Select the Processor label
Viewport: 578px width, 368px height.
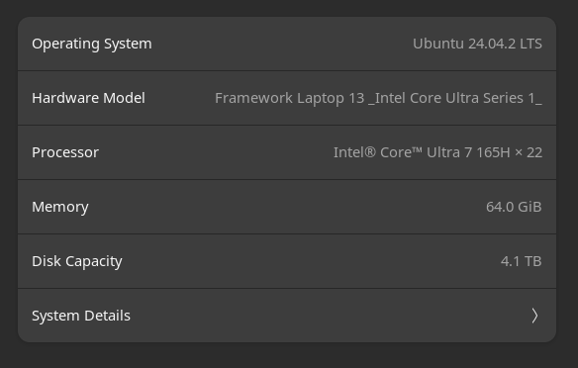click(x=65, y=152)
